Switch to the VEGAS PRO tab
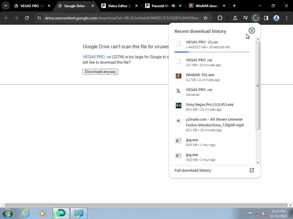Viewport: 293px width, 219px height. [x=31, y=6]
